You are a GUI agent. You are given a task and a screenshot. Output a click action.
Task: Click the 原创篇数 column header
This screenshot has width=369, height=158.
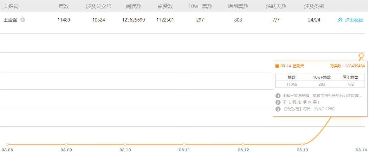click(x=238, y=6)
